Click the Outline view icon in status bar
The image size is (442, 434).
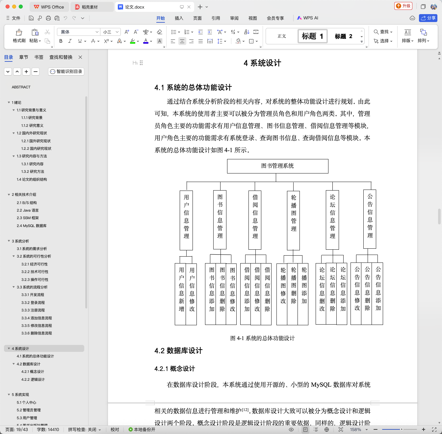point(316,429)
